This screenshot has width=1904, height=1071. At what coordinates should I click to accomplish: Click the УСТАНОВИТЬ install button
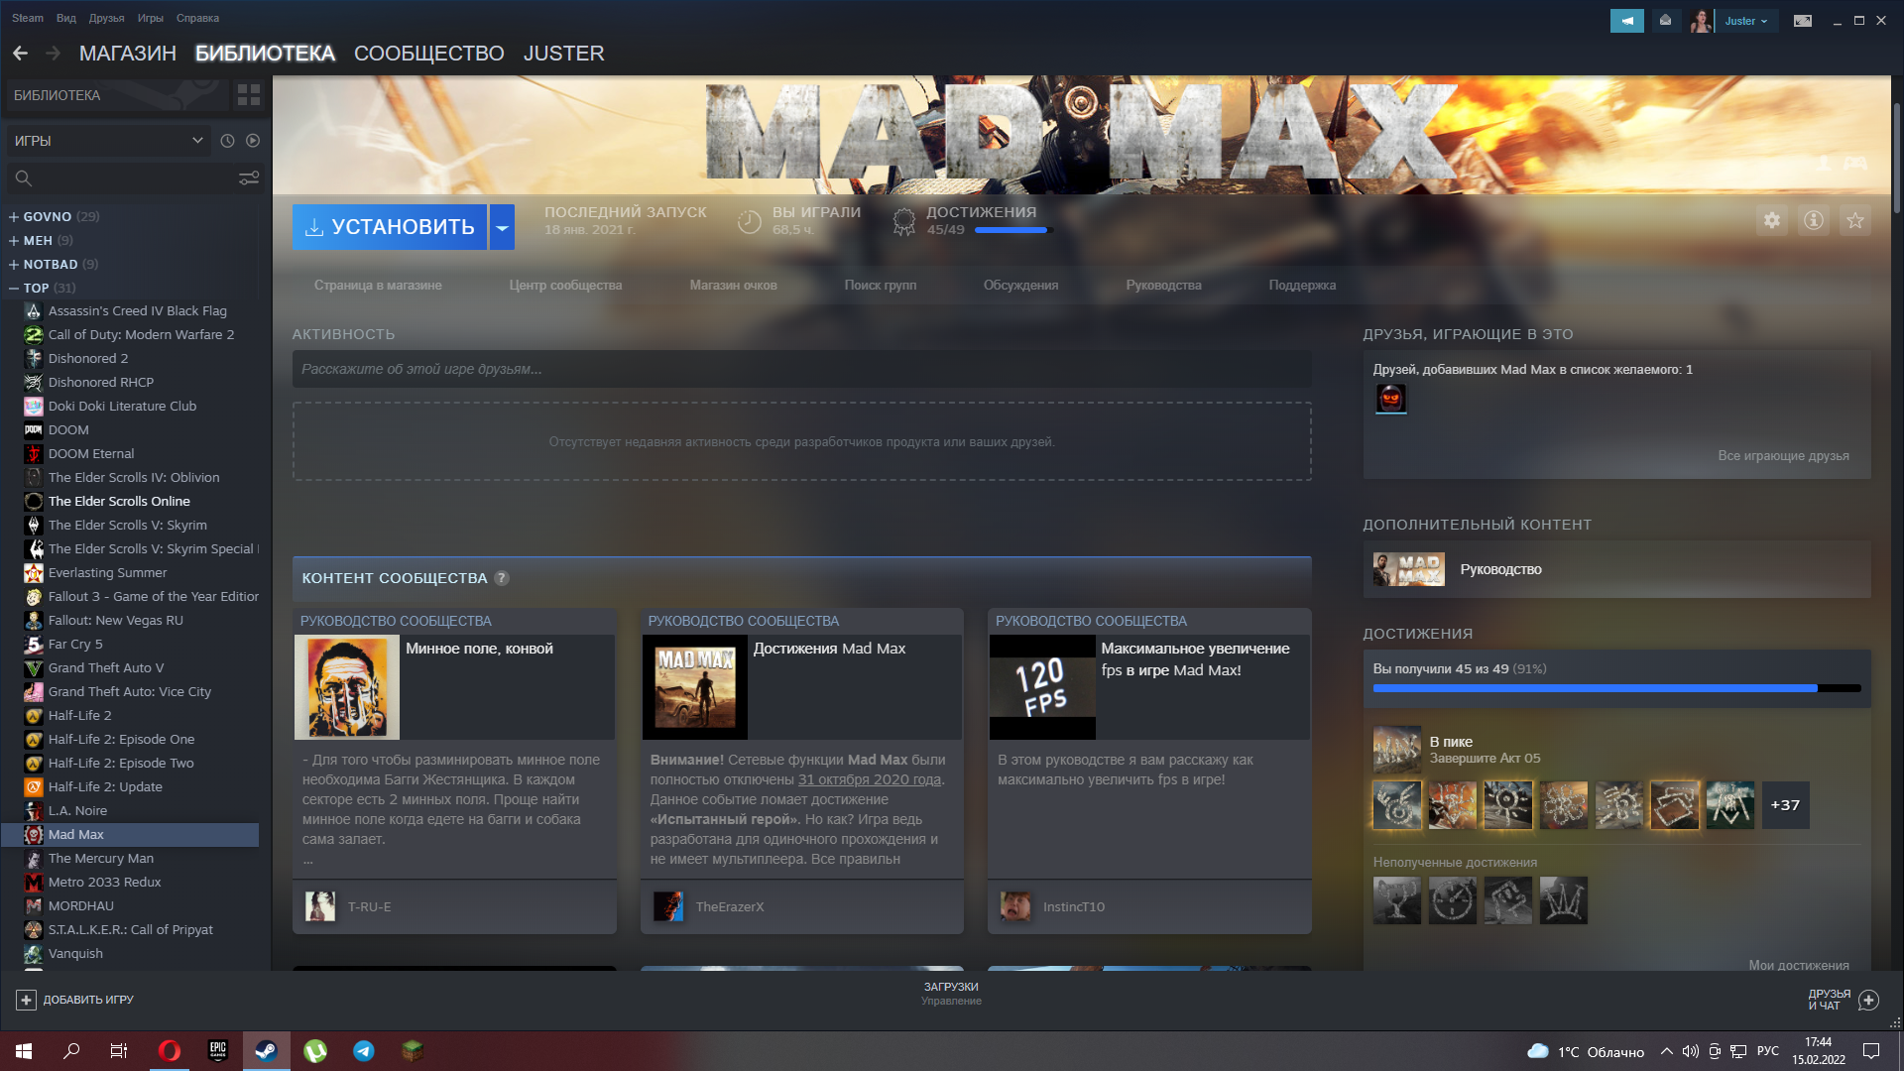tap(390, 227)
